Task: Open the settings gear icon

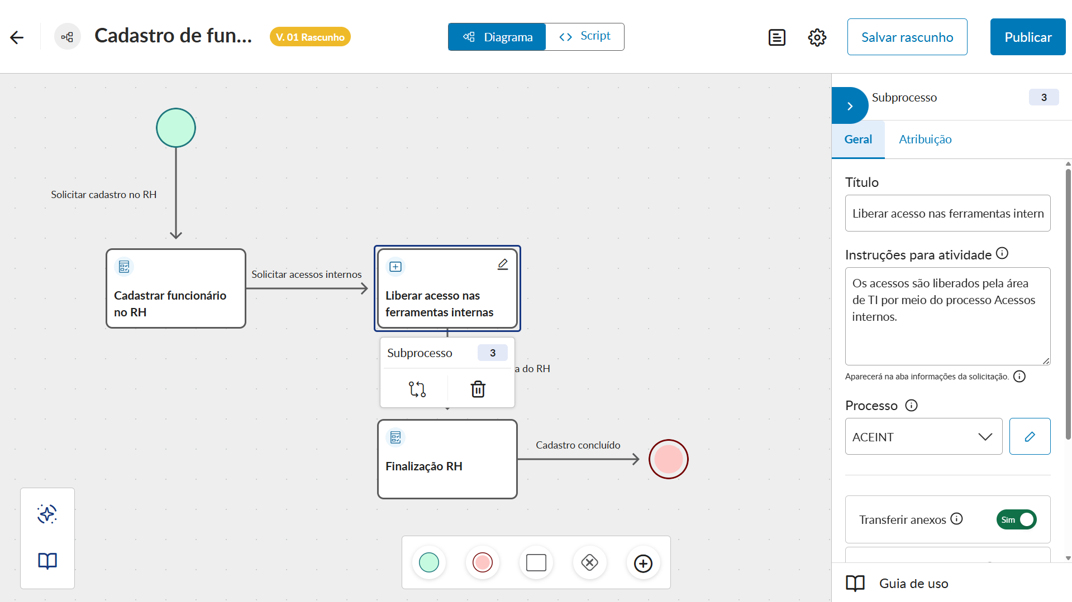Action: 817,37
